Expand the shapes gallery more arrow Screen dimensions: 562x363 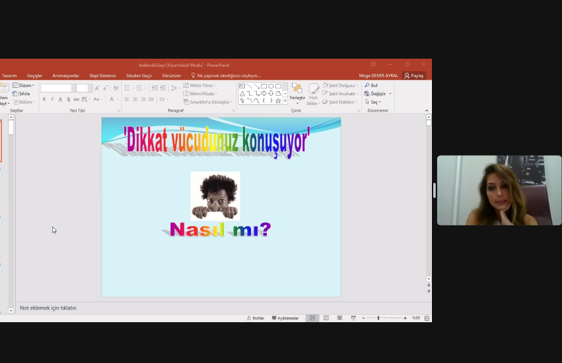pos(285,101)
